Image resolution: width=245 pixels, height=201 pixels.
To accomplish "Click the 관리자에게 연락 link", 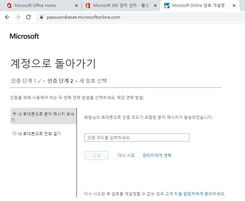I will click(157, 155).
